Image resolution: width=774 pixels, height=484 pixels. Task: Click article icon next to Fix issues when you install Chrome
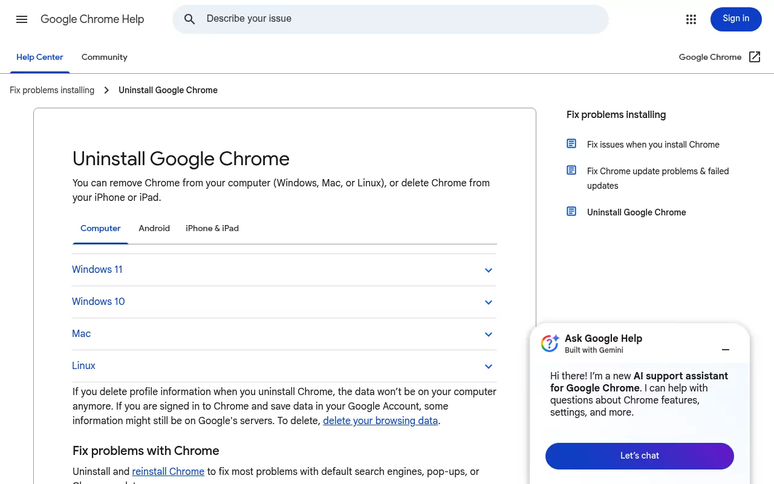pyautogui.click(x=571, y=143)
